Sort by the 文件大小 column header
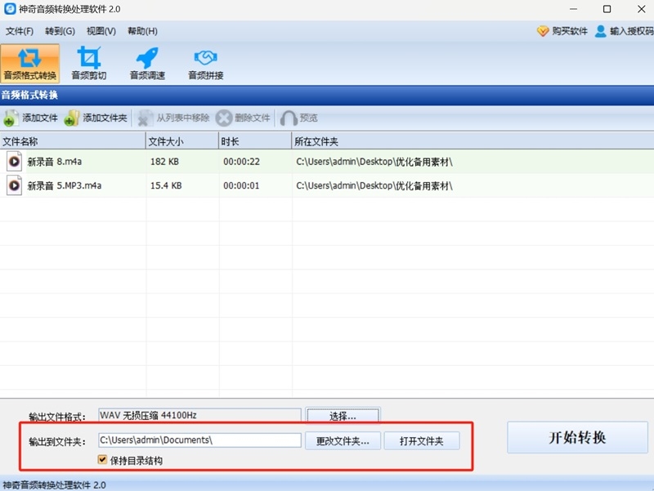 pos(182,141)
